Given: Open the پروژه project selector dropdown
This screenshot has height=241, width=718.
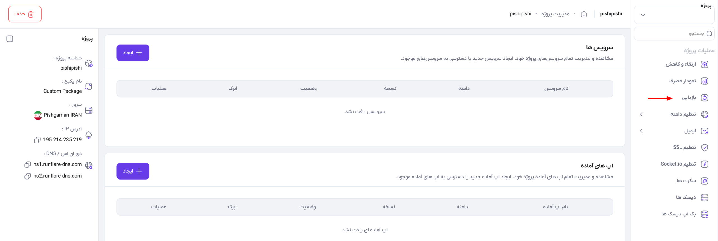Looking at the screenshot, I should pyautogui.click(x=674, y=15).
